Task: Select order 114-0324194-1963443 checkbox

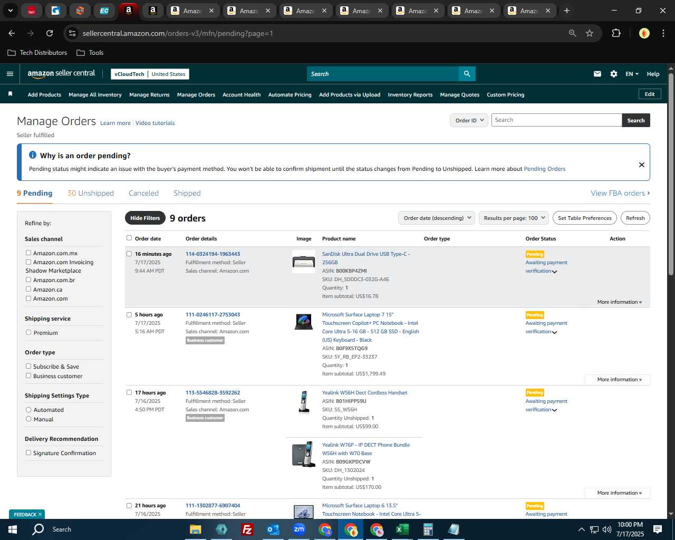Action: [x=129, y=254]
